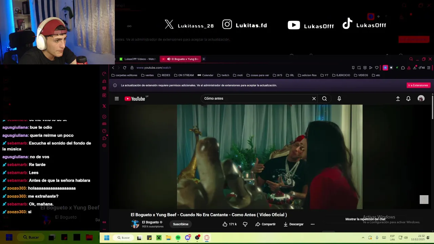
Task: Like the video with 171 k likes
Action: [230, 224]
